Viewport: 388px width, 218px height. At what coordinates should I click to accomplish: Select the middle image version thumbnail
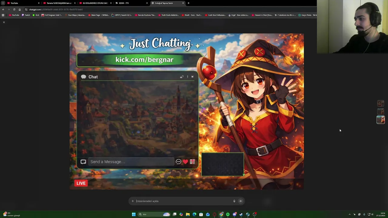[381, 111]
